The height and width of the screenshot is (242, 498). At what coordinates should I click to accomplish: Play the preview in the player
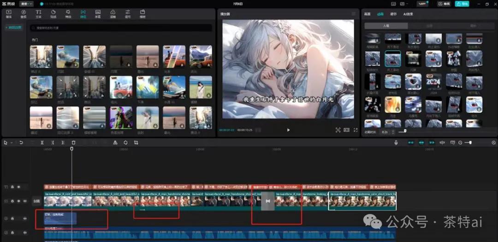289,130
